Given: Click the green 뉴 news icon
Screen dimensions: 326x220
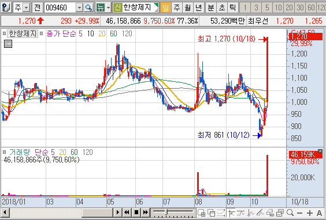Looking at the screenshot, I should 101,8.
